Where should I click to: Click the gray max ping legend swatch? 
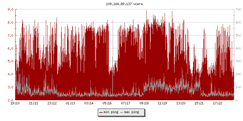tap(122, 112)
